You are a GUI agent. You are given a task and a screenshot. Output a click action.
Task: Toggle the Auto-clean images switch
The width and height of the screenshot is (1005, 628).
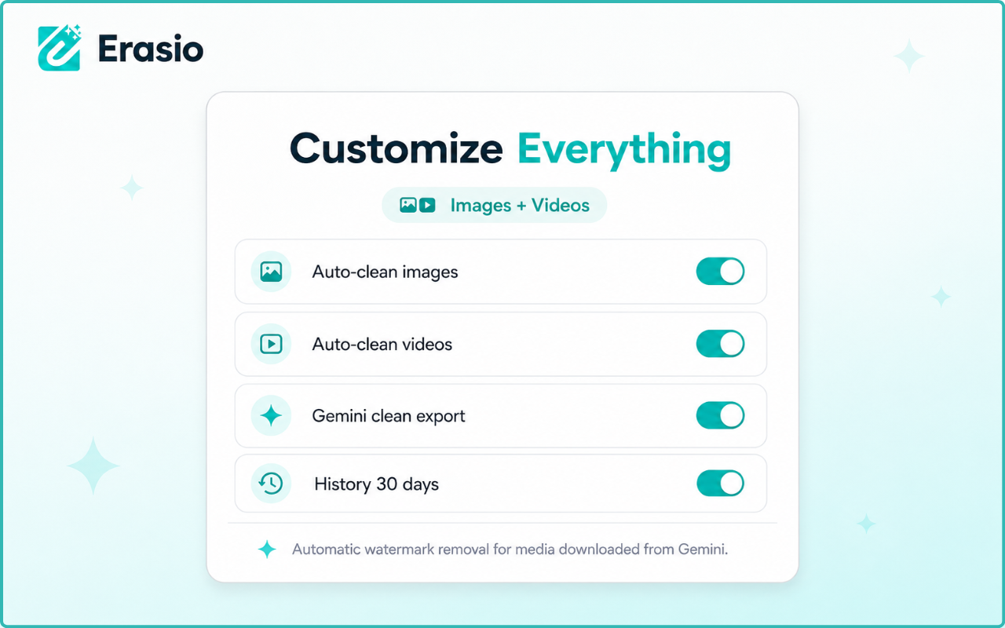pos(720,272)
